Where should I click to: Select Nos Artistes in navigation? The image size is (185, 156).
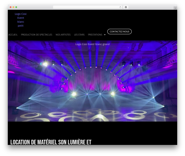tap(63, 35)
